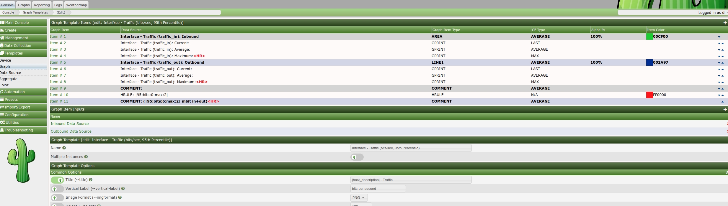Screen dimensions: 728x206
Task: Add a new graph item input (plus icon)
Action: click(725, 109)
